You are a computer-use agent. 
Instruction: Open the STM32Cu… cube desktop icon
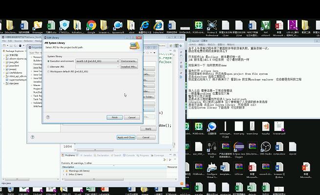65,26
